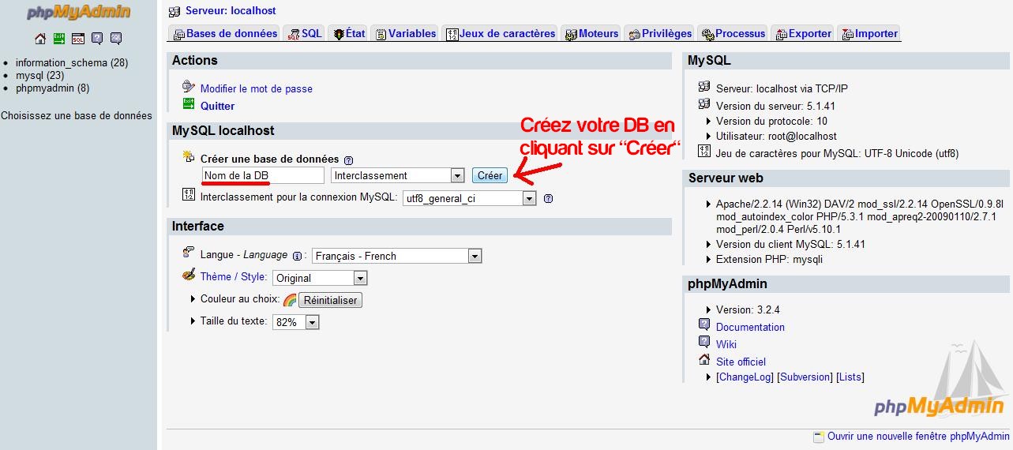Click the paint palette theme icon
The image size is (1013, 450).
[x=189, y=275]
